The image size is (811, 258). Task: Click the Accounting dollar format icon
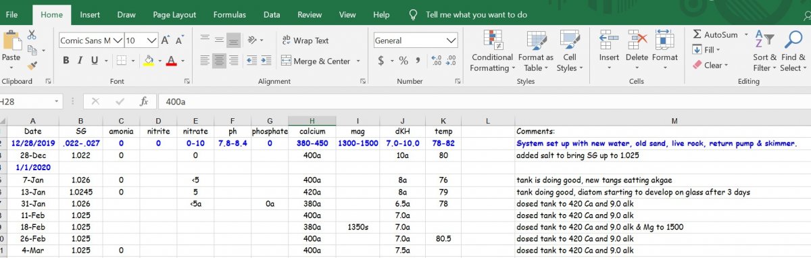pos(381,61)
